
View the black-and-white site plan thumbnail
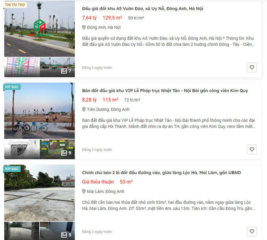click(22, 149)
